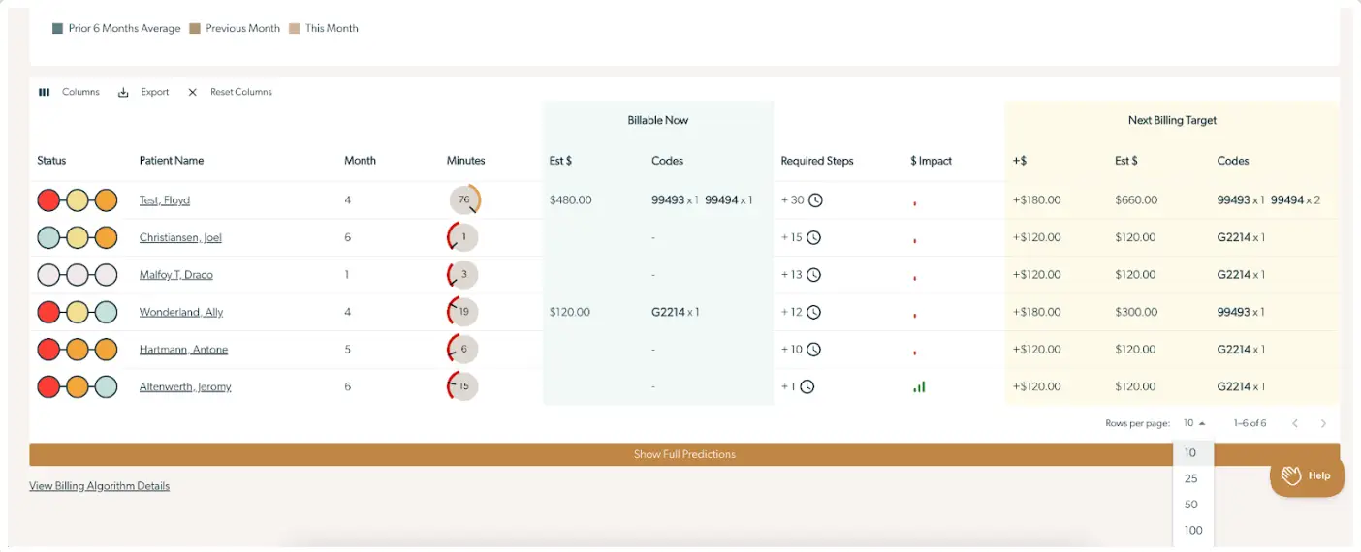Image resolution: width=1361 pixels, height=552 pixels.
Task: Go to previous page of results
Action: tap(1294, 423)
